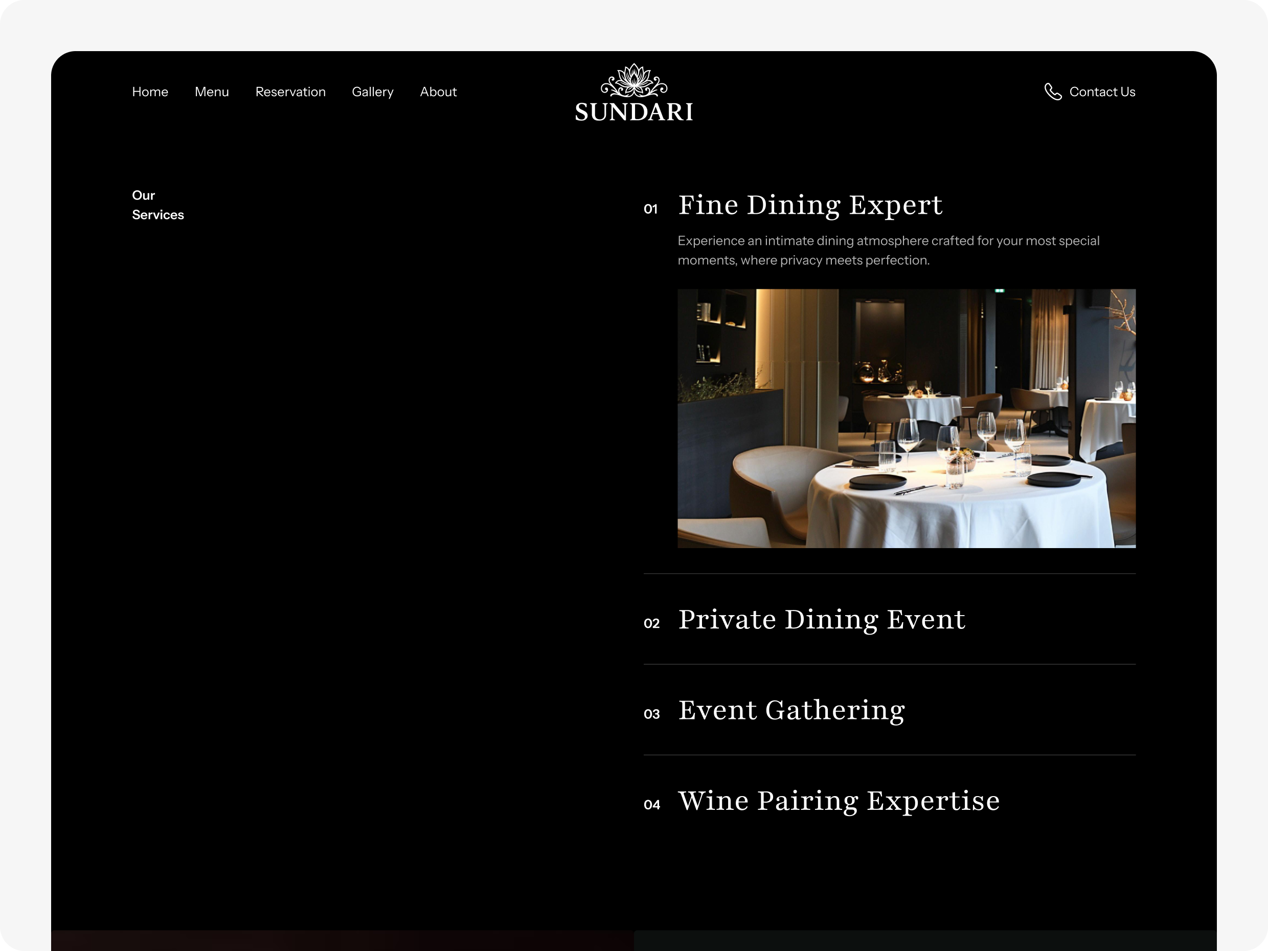Go to the Reservation page
This screenshot has height=951, width=1268.
tap(290, 92)
